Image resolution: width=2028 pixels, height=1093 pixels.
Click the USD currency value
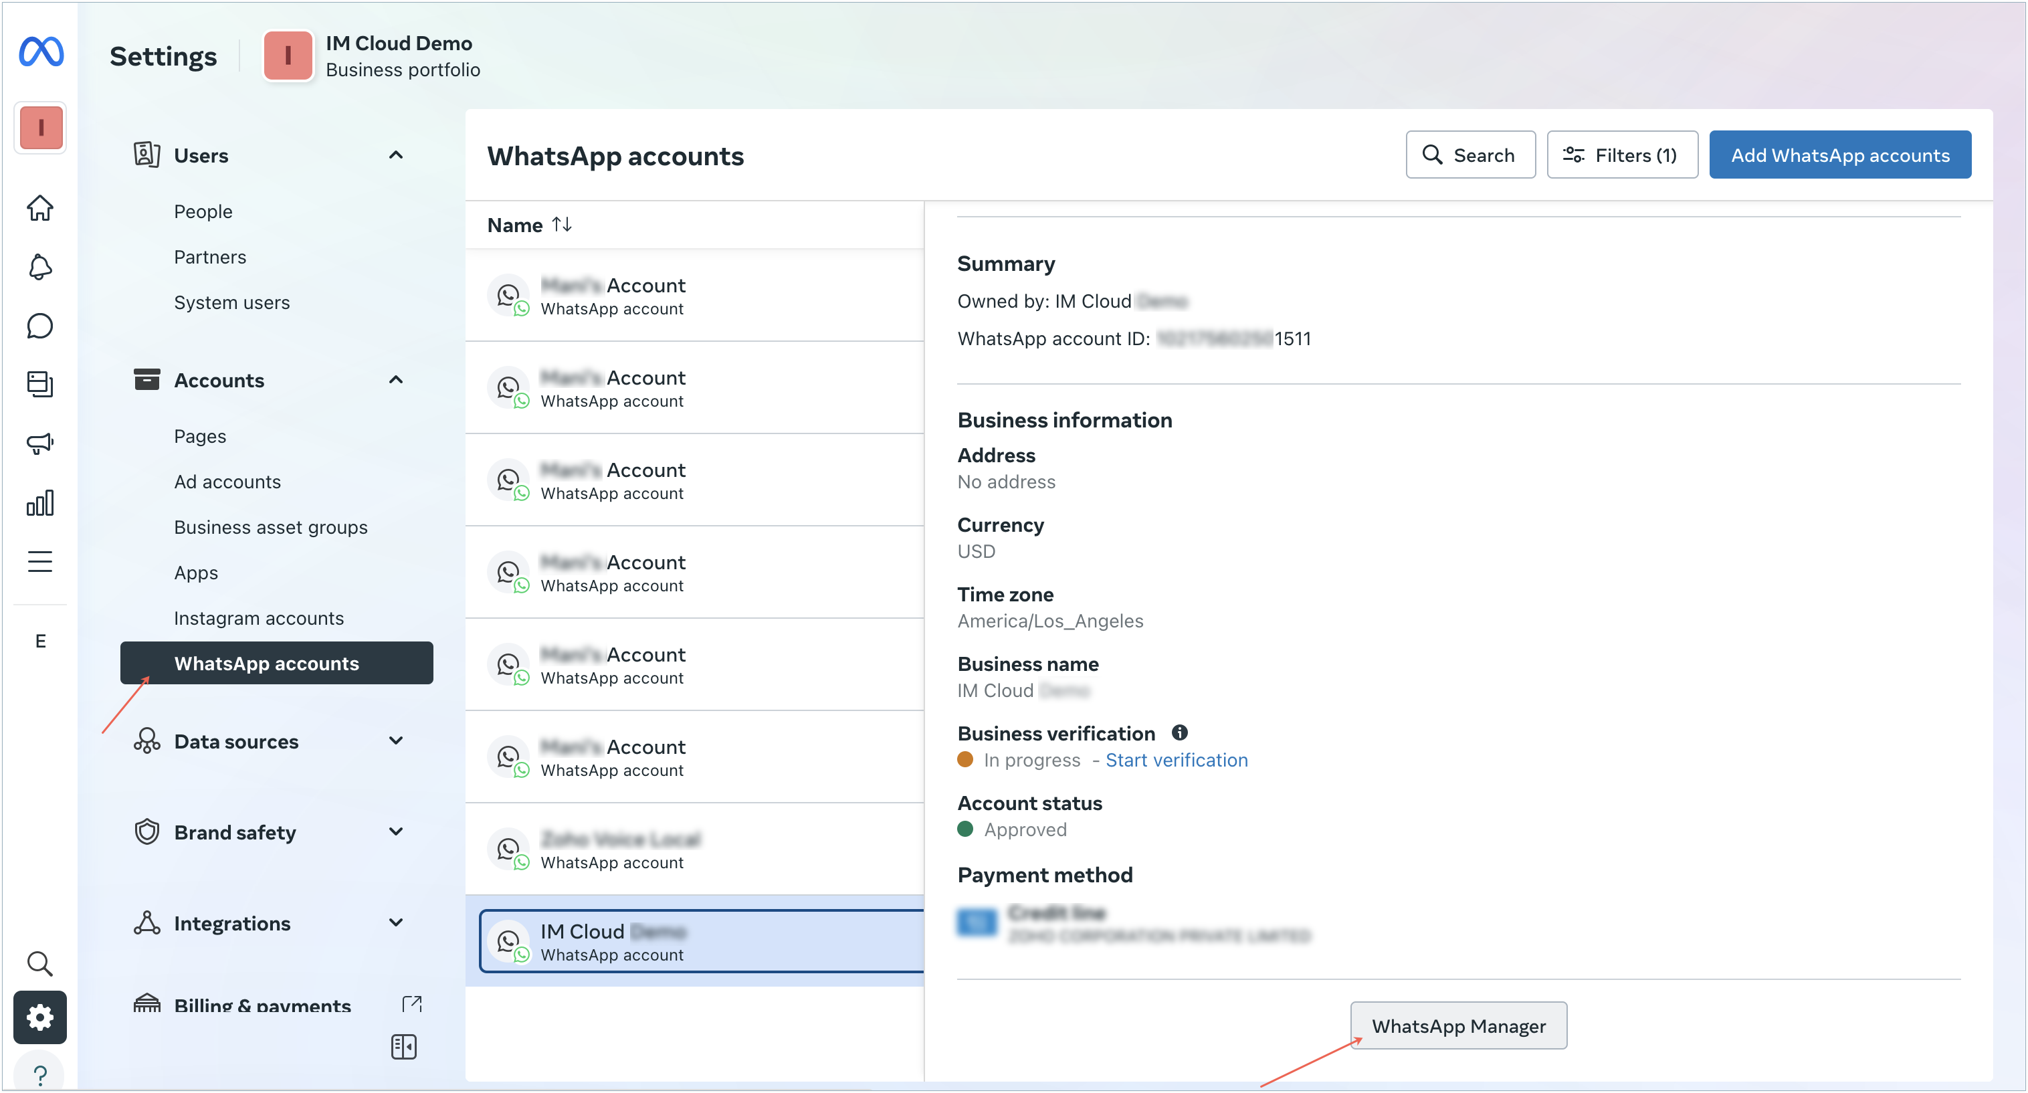tap(977, 551)
